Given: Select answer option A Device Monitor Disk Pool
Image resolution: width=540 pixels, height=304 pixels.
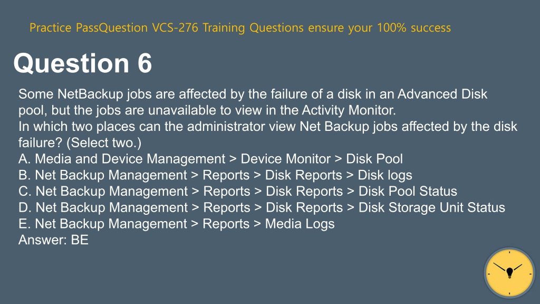Looking at the screenshot, I should (210, 159).
